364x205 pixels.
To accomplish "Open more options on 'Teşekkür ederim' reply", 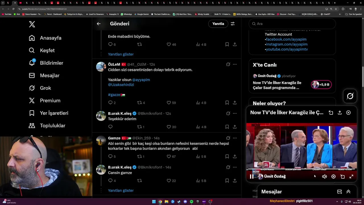I will [x=235, y=113].
